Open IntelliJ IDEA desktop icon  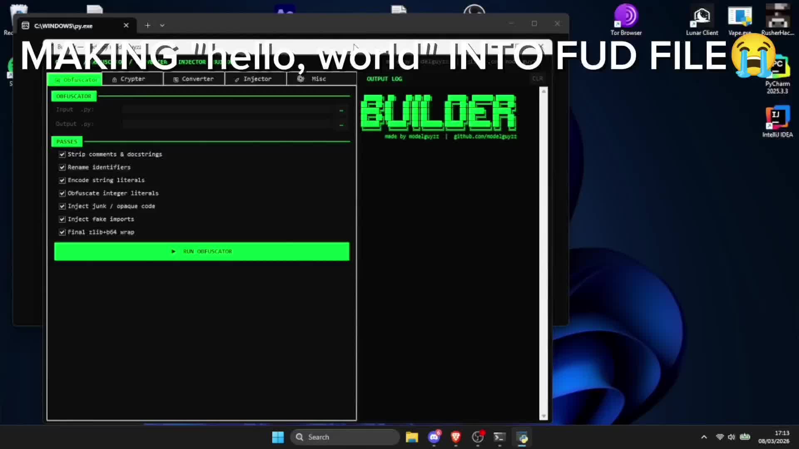(x=777, y=121)
